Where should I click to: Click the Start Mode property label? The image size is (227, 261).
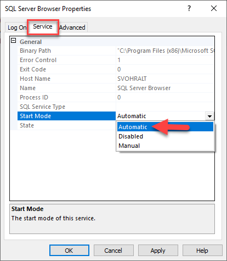pyautogui.click(x=36, y=116)
